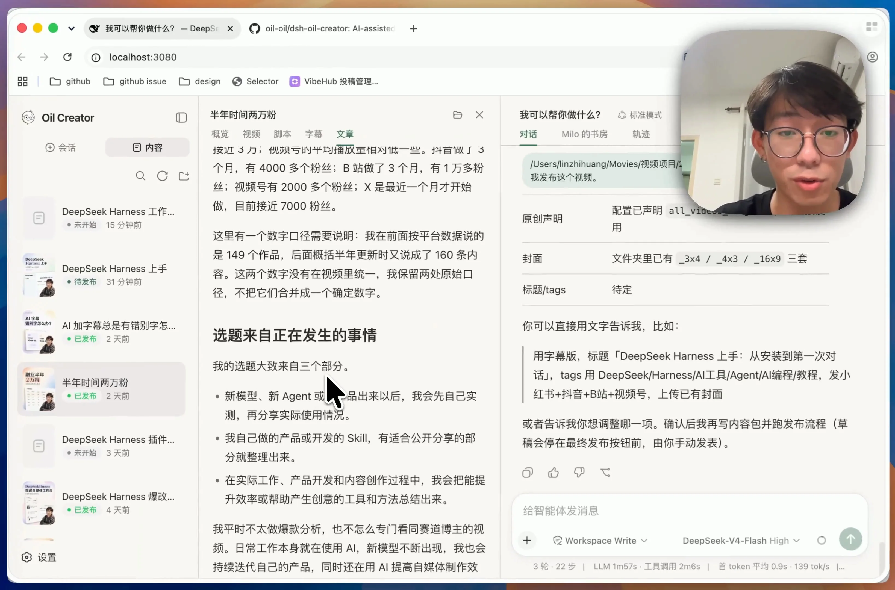The width and height of the screenshot is (895, 590).
Task: Select the 对话 tab
Action: pos(528,134)
